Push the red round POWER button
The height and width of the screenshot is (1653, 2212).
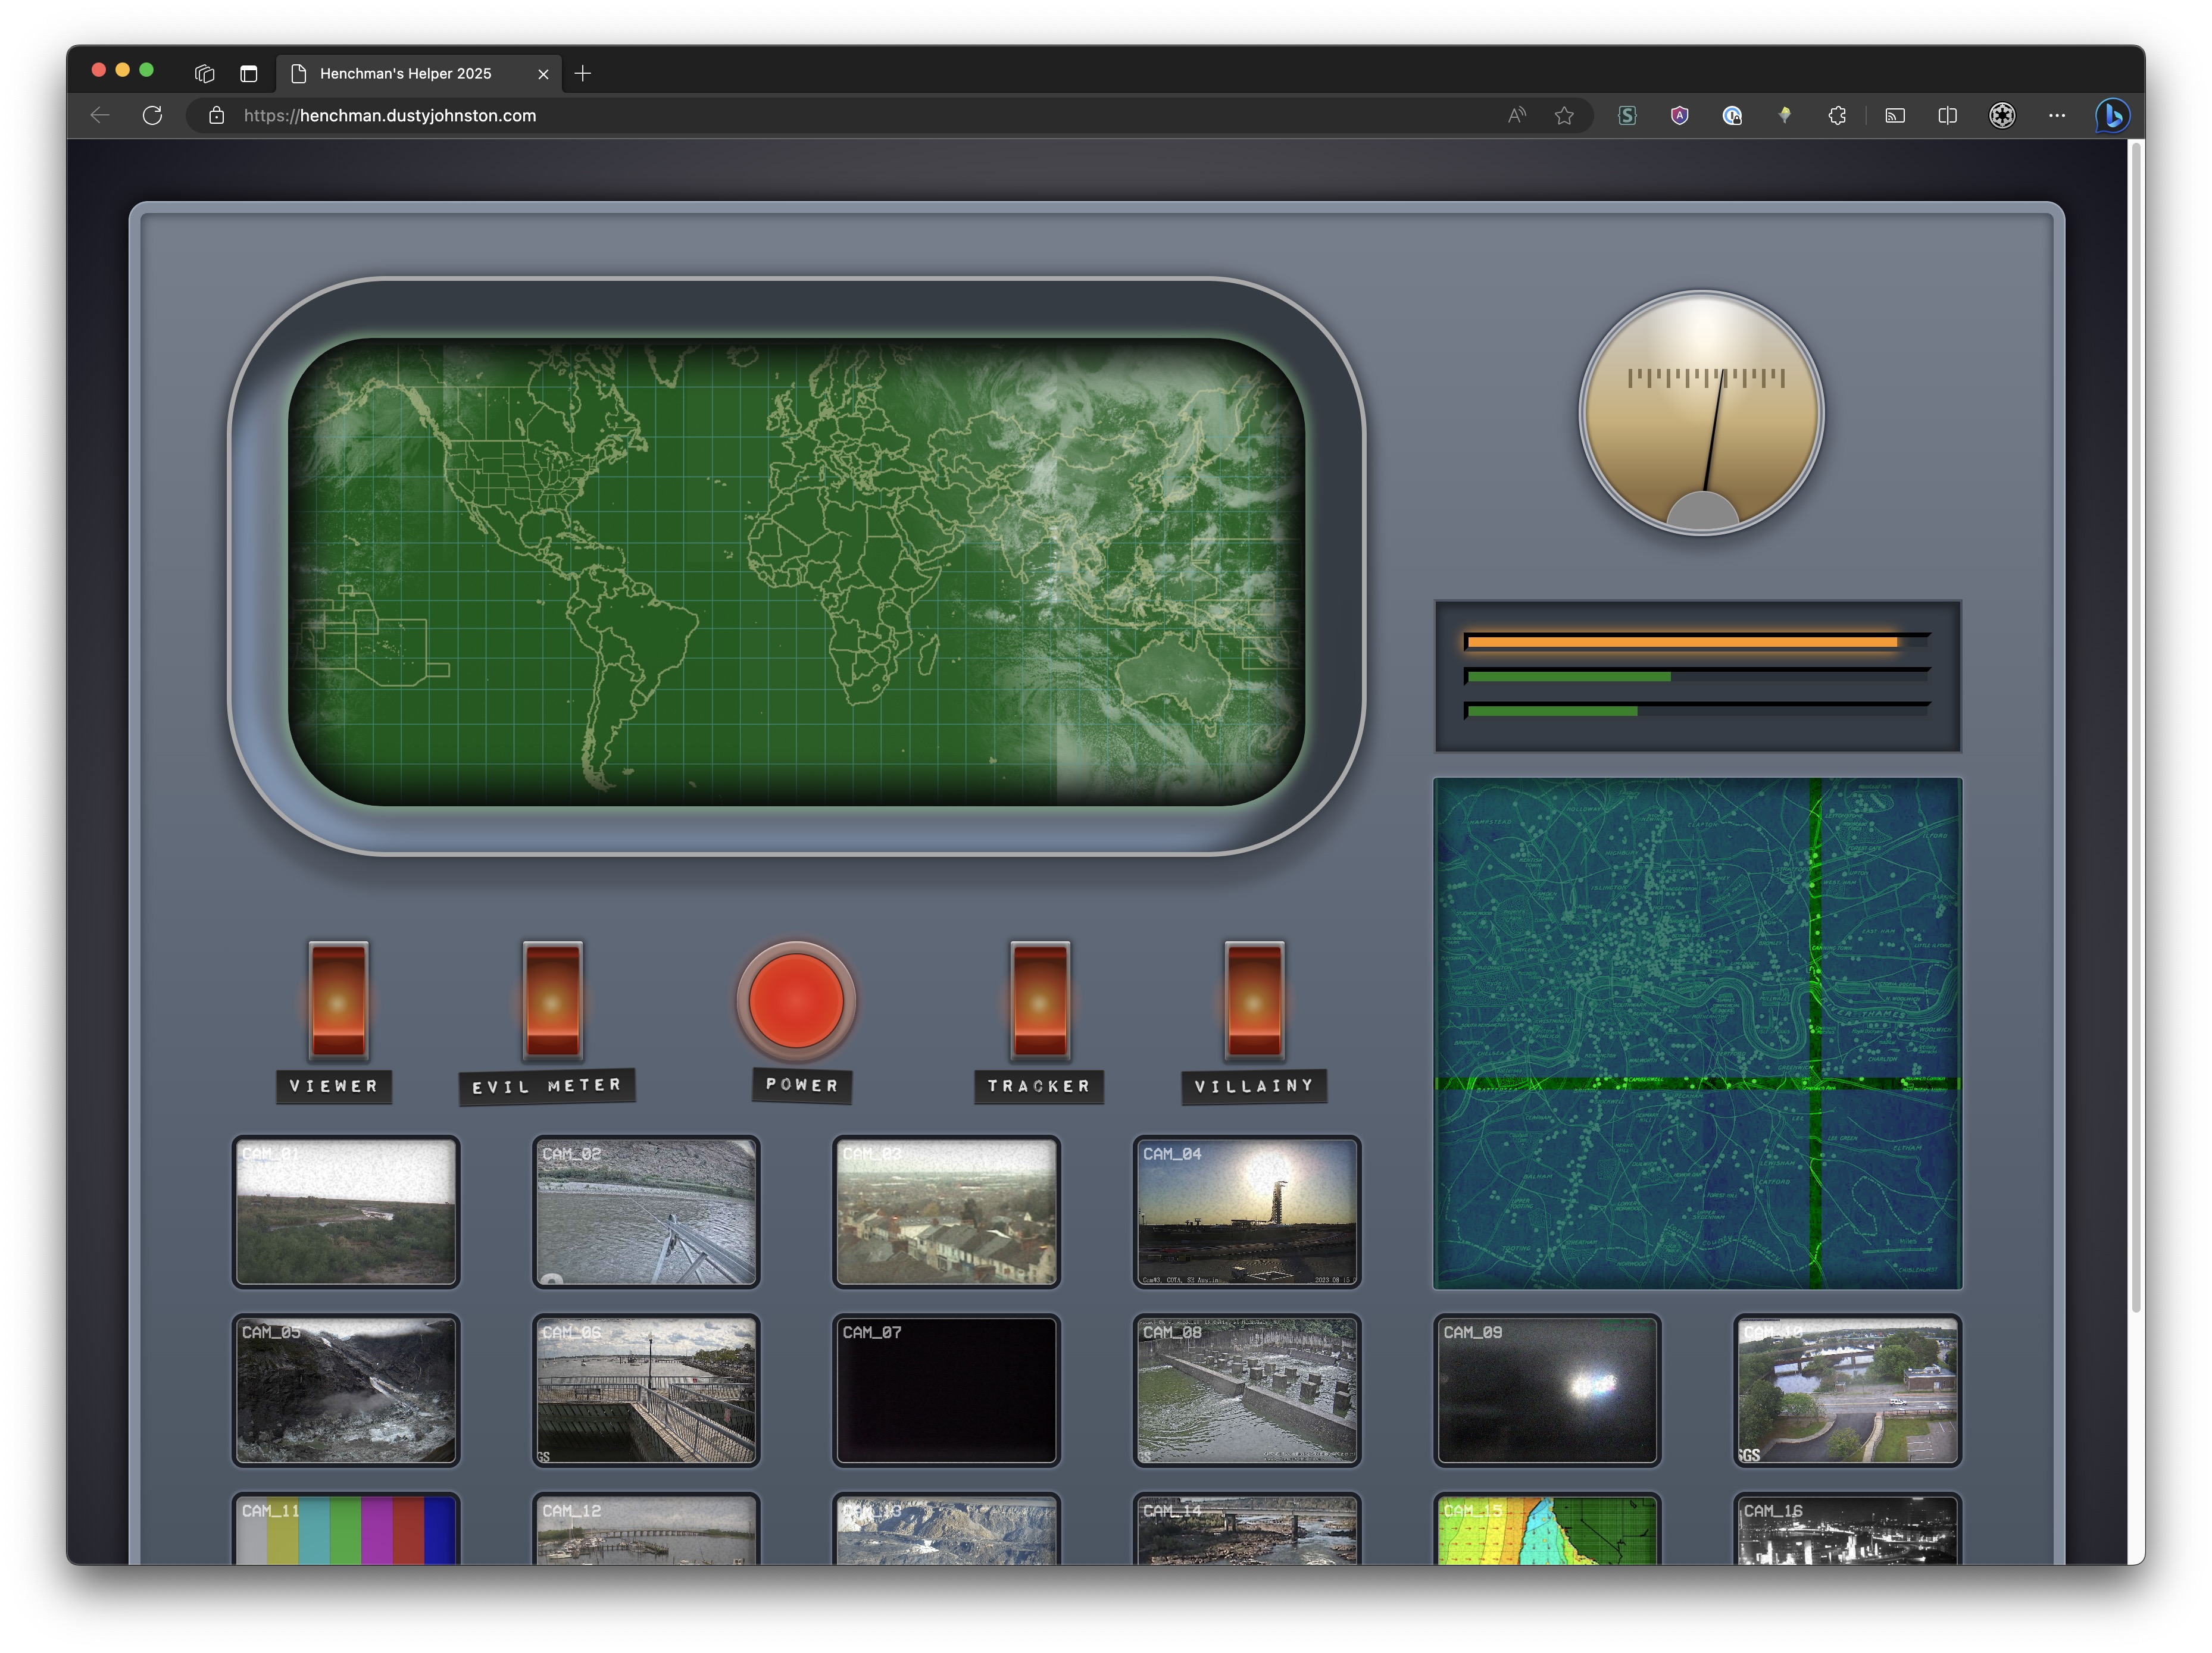click(796, 1000)
